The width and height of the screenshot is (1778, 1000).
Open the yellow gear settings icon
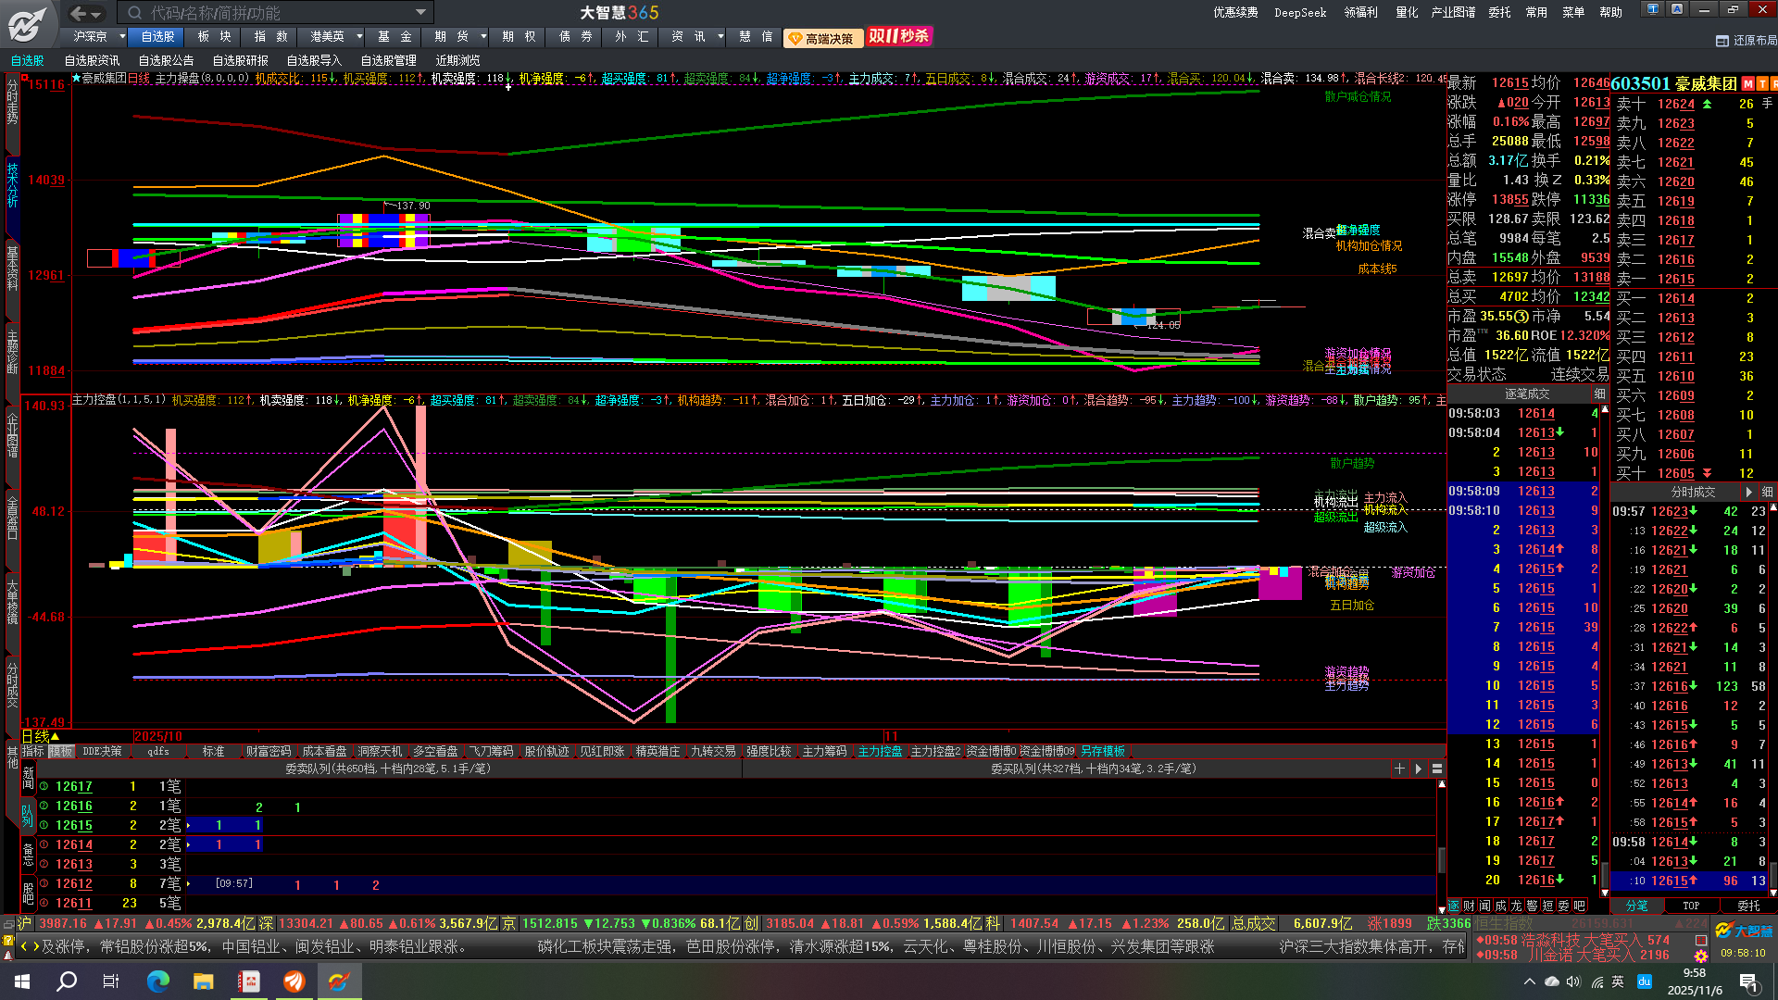click(1701, 956)
